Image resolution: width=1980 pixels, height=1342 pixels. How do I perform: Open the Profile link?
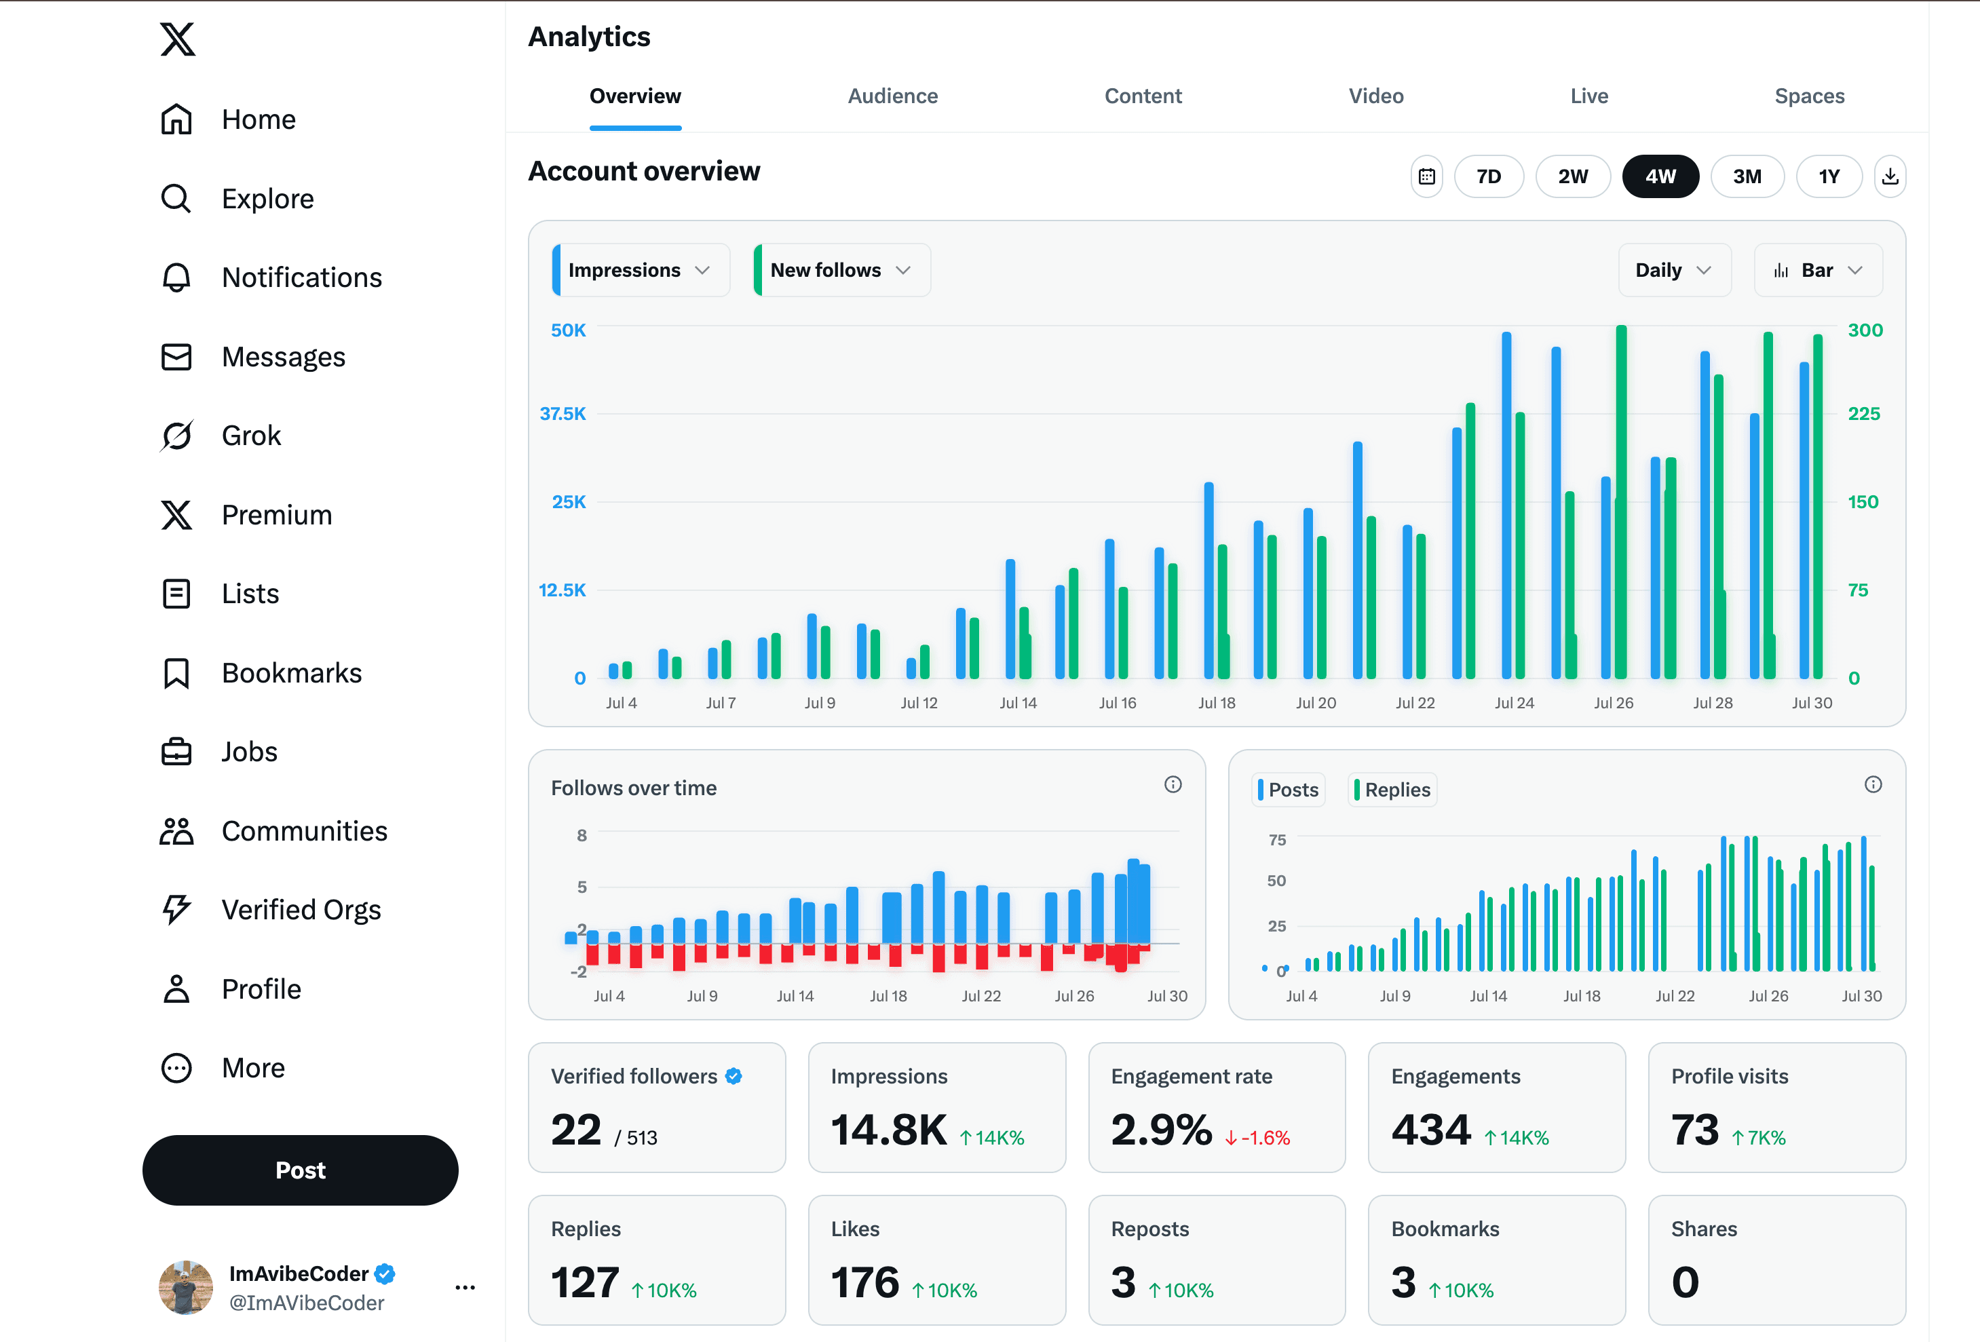[x=261, y=989]
